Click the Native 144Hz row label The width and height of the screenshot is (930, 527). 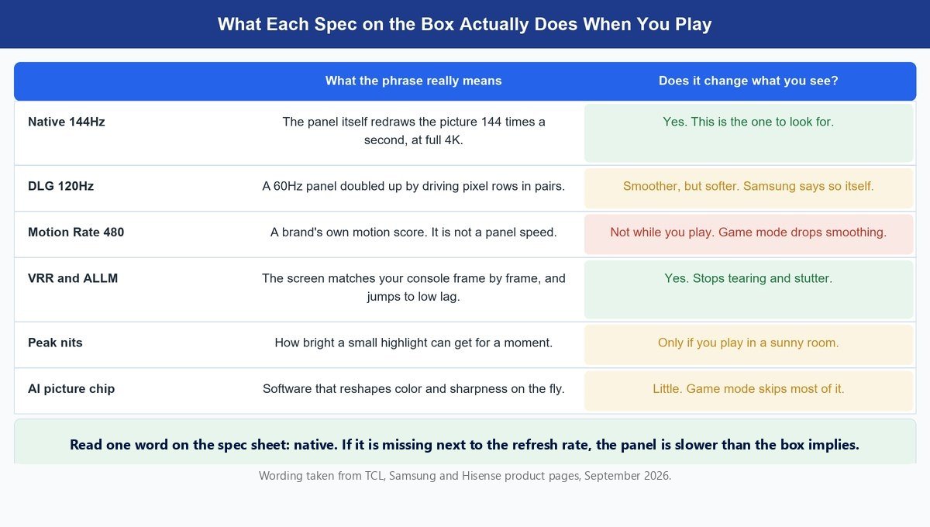(x=67, y=122)
